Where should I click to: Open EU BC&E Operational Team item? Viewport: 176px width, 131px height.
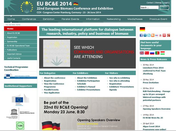click(21, 46)
